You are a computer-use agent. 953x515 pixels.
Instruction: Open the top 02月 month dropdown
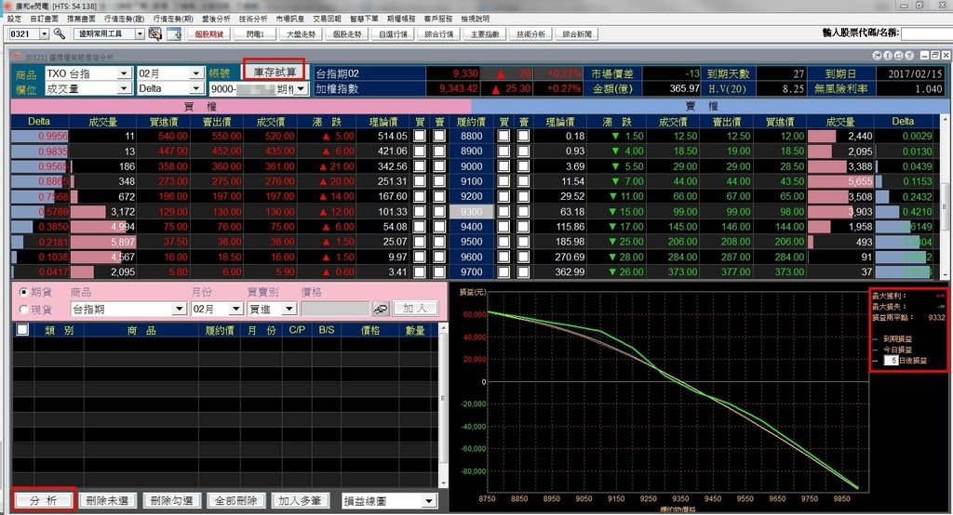[x=195, y=73]
